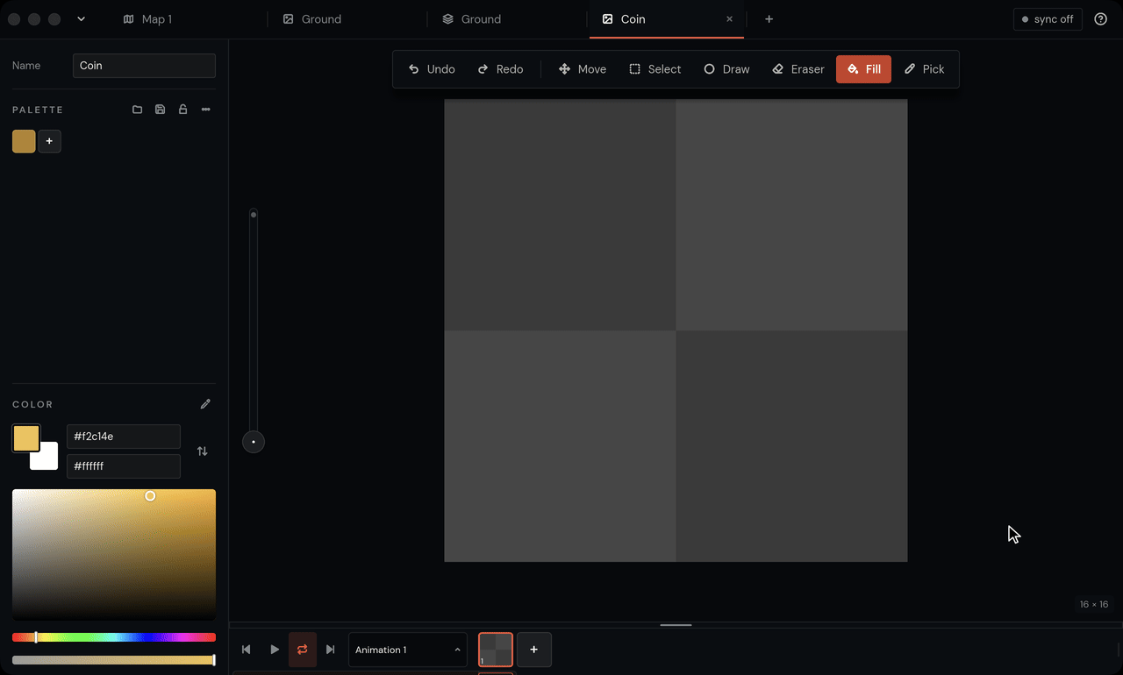Swap foreground and background colors
Viewport: 1123px width, 675px height.
[x=202, y=451]
